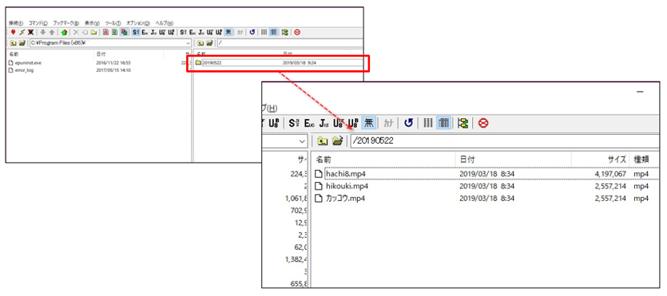
Task: Select EUC icon in the enlarged window toolbar
Action: point(309,123)
